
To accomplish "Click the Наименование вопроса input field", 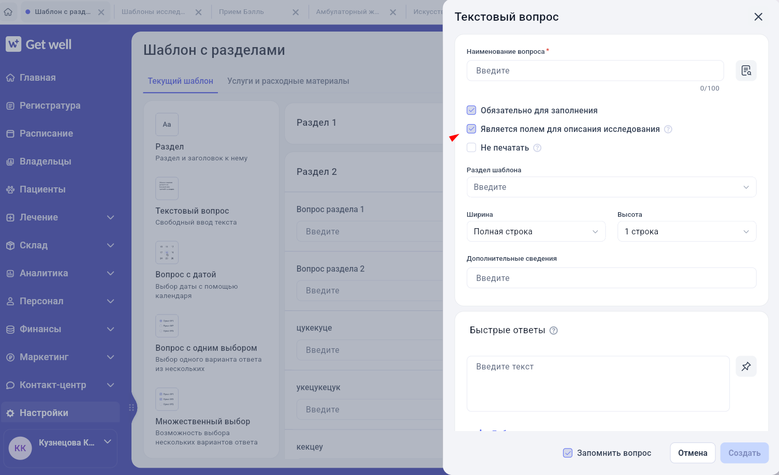I will (x=595, y=70).
